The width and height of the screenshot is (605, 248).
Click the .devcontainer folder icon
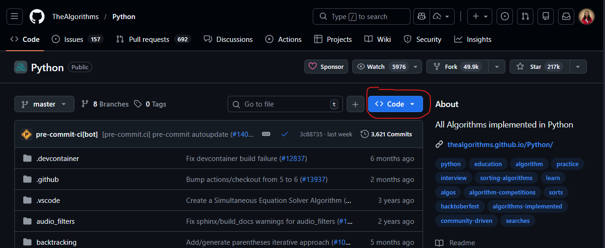pyautogui.click(x=27, y=159)
